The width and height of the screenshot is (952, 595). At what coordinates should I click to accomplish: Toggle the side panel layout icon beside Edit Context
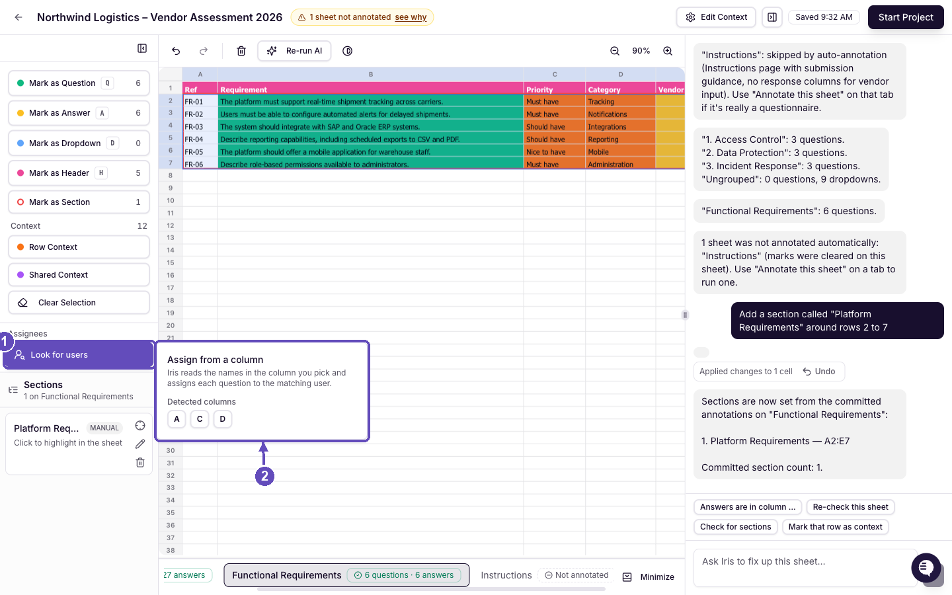click(772, 17)
